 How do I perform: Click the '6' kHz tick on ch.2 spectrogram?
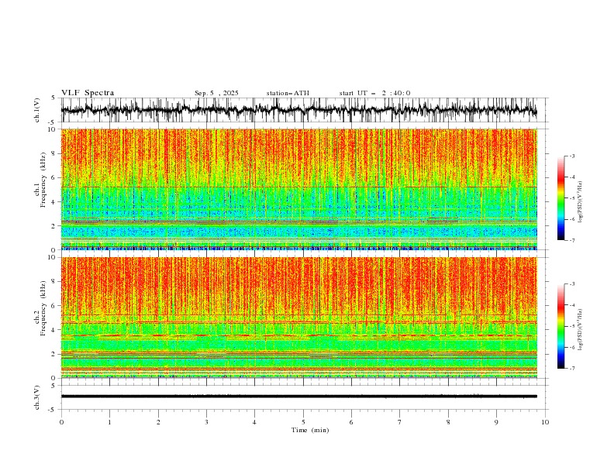[x=54, y=306]
